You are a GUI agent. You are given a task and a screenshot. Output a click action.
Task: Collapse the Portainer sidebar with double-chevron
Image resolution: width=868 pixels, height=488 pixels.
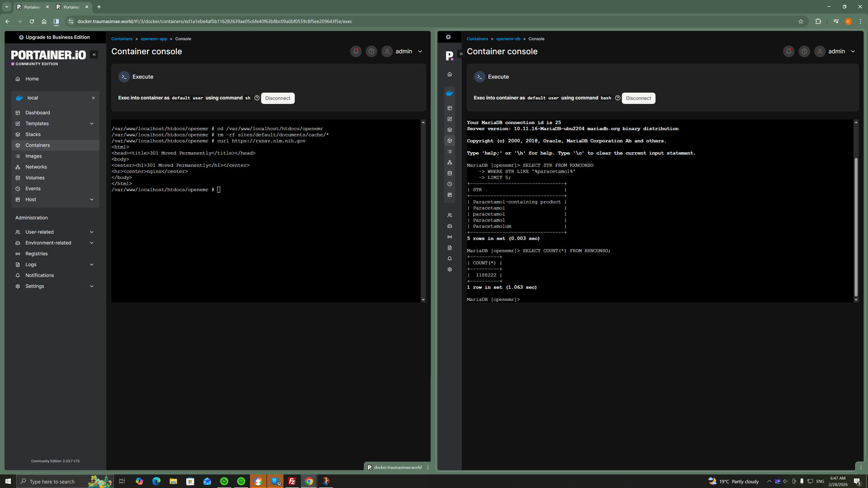coord(94,55)
